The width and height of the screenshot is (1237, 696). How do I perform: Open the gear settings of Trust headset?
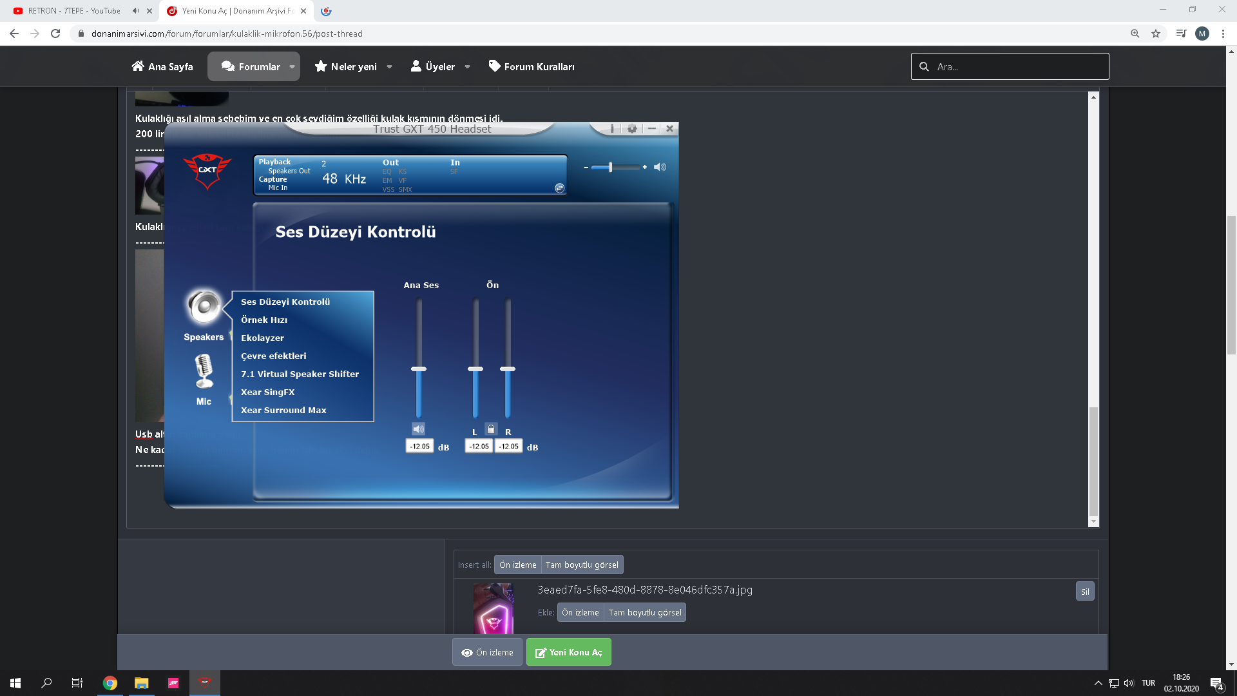632,129
